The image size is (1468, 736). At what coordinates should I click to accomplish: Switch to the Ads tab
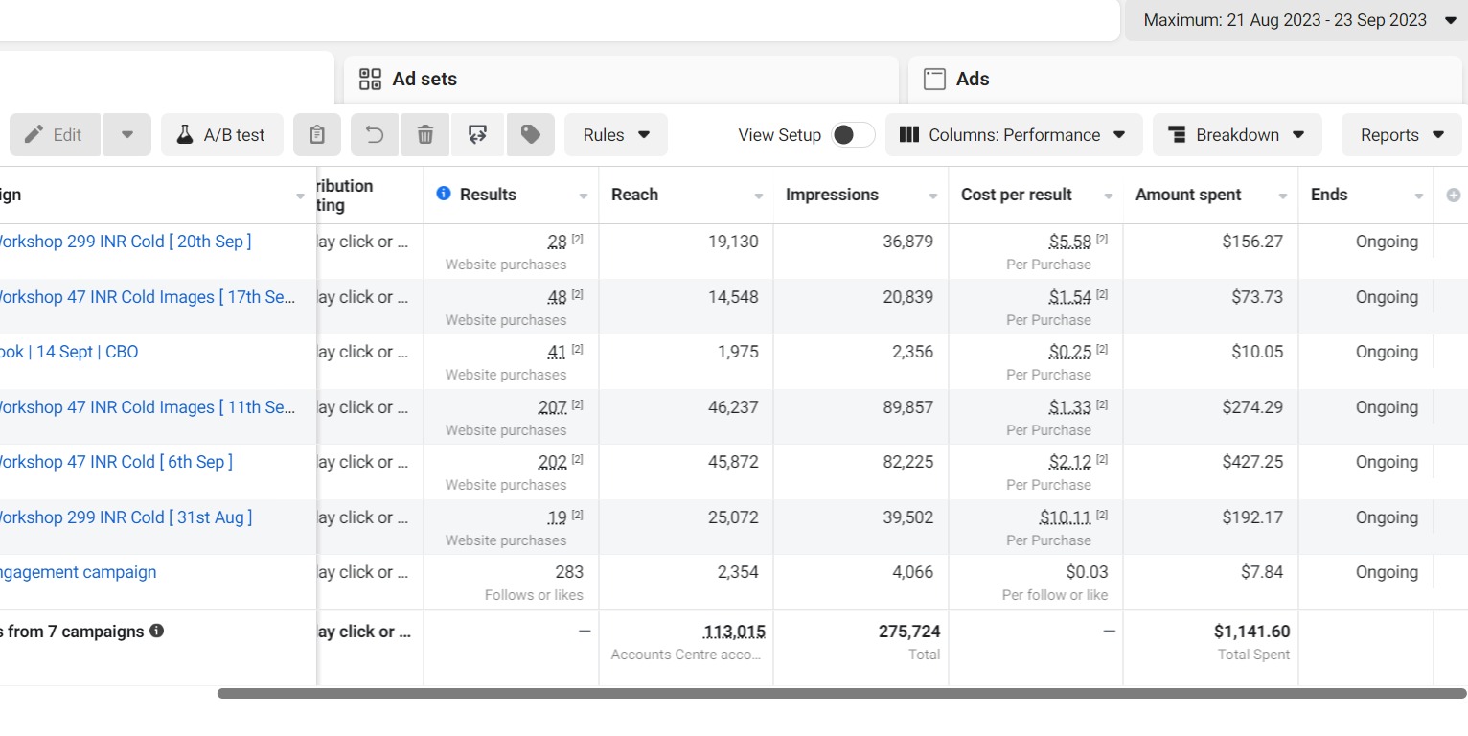click(x=972, y=80)
